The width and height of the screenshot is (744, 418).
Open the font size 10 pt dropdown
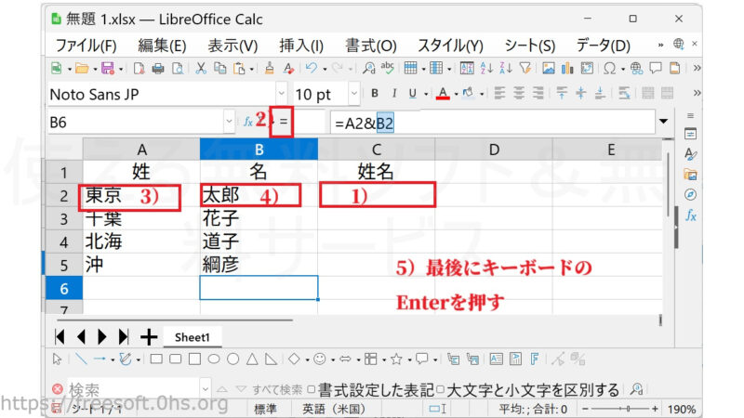(352, 94)
